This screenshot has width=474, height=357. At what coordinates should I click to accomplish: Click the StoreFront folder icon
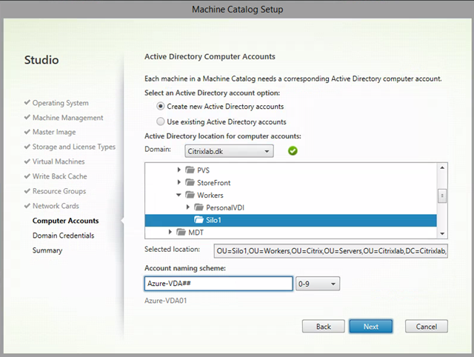(190, 182)
